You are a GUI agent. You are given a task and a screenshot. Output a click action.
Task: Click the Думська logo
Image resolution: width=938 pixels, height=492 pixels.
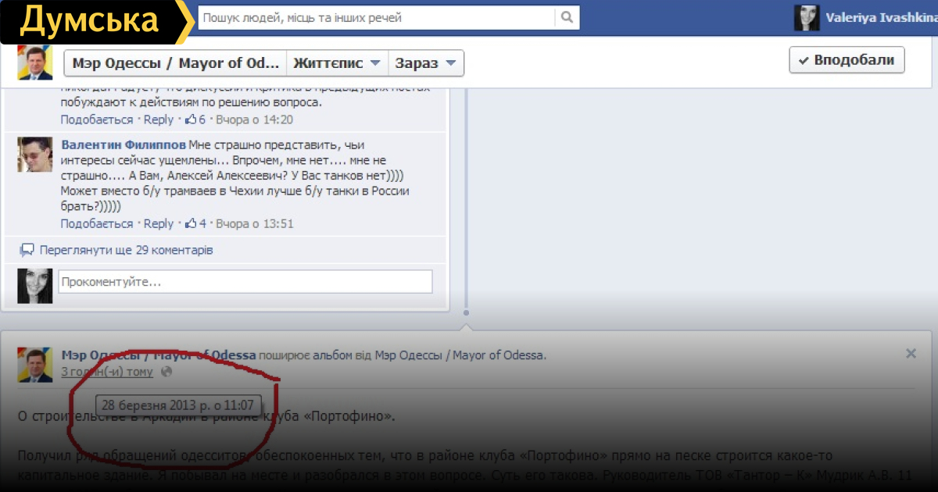click(x=88, y=21)
